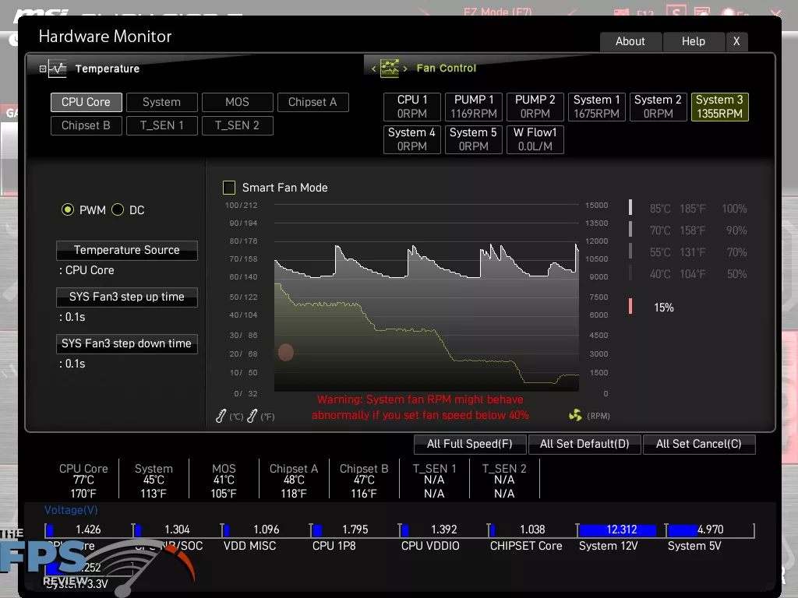Click the Temperature graph icon
The image size is (798, 598).
tap(58, 69)
